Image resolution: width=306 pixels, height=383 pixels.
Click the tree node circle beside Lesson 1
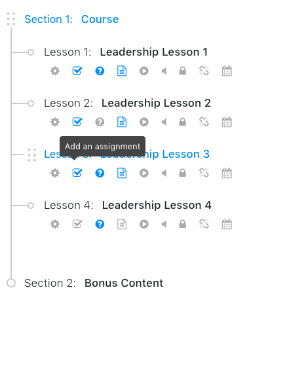click(31, 52)
